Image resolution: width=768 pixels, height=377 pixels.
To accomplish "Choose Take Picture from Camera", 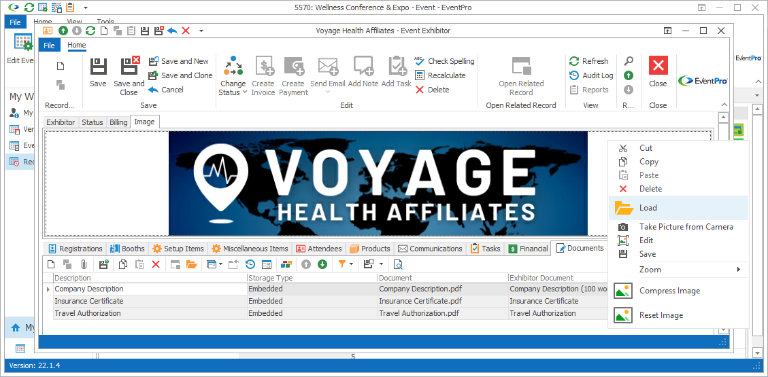I will [678, 227].
